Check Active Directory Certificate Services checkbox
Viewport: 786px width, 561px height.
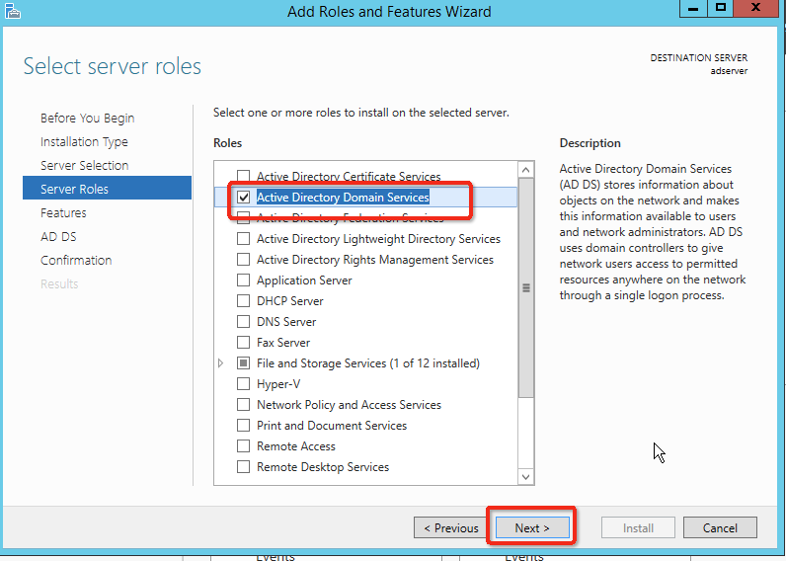(x=244, y=177)
